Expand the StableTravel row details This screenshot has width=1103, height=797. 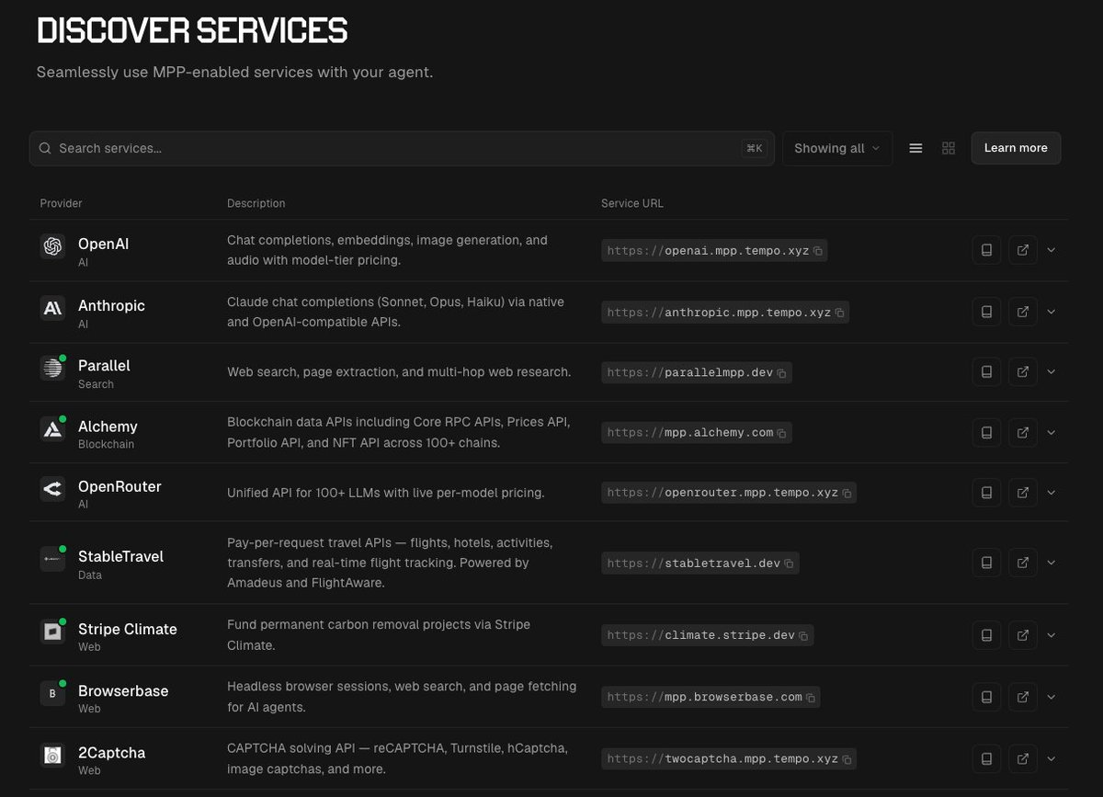[1052, 563]
